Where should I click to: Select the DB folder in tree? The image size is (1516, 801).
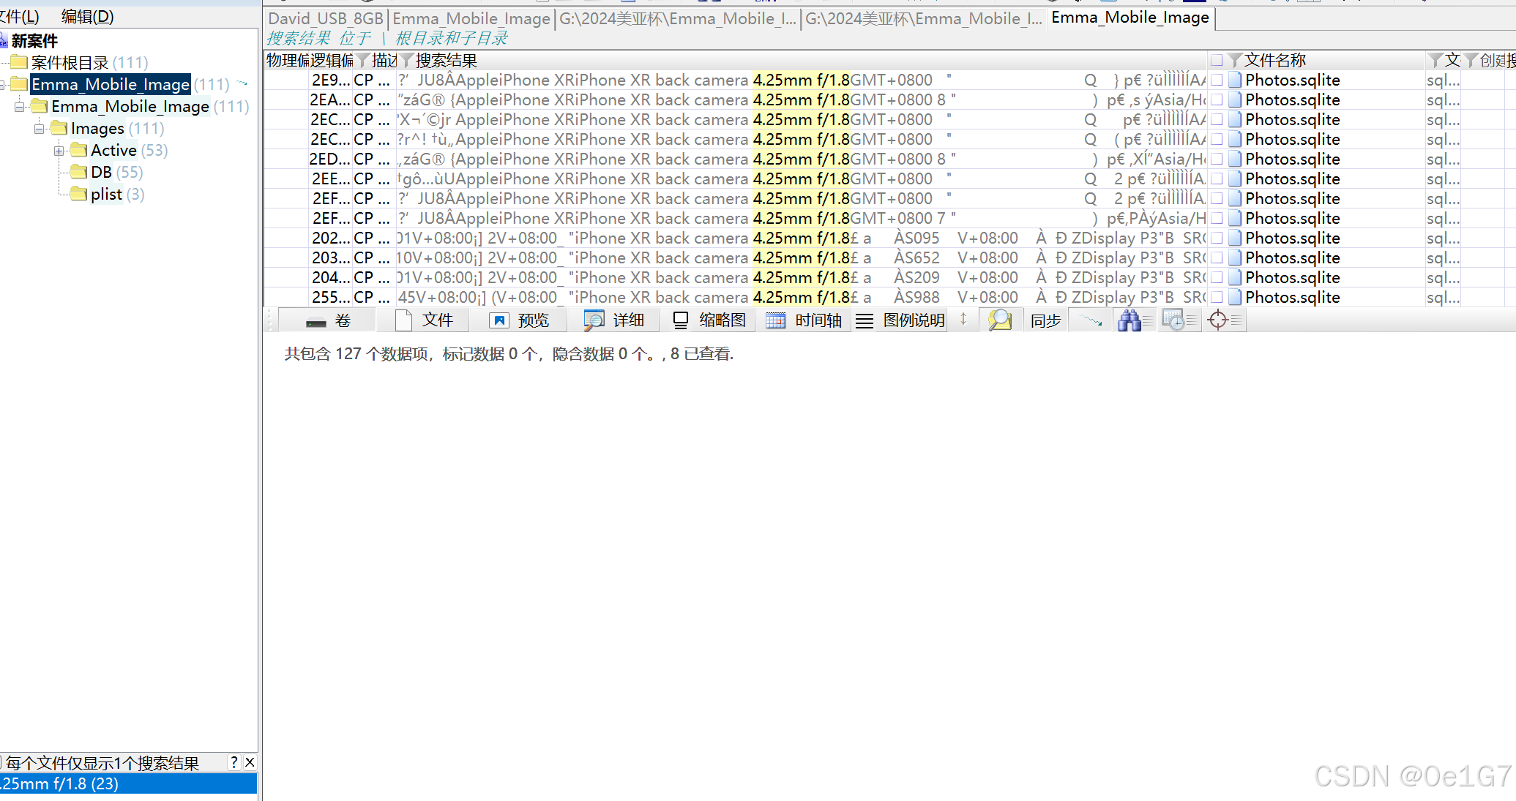[x=101, y=172]
